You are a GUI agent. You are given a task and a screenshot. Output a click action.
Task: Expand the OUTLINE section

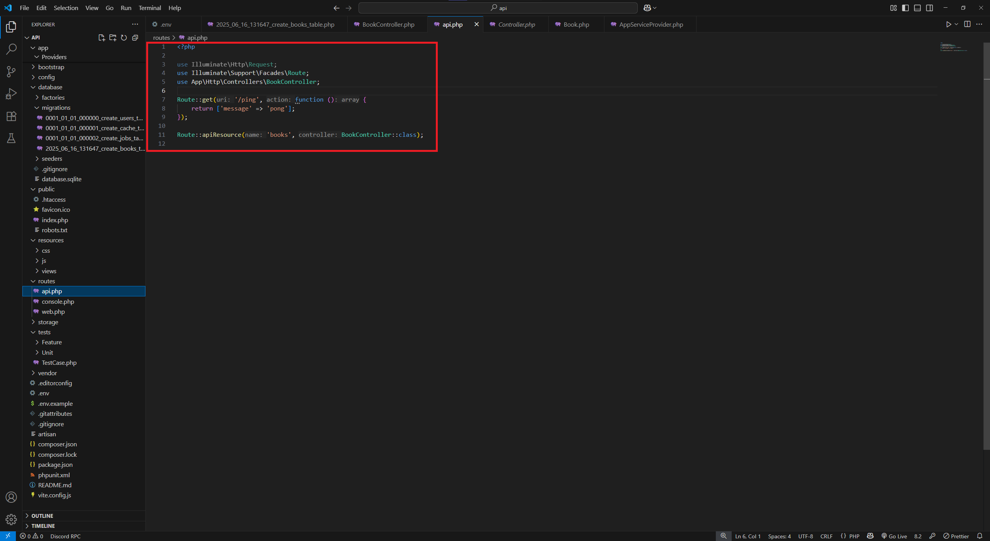(43, 515)
